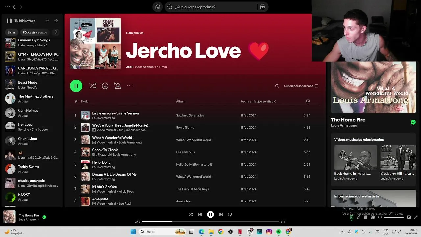This screenshot has width=421, height=237.
Task: Pause the playlist with the green button
Action: (x=76, y=86)
